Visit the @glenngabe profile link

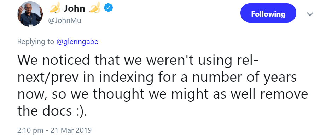click(x=77, y=42)
